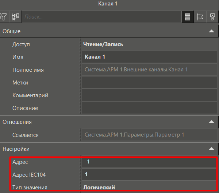Click the Канал 1 panel title
The height and width of the screenshot is (193, 219).
109,4
